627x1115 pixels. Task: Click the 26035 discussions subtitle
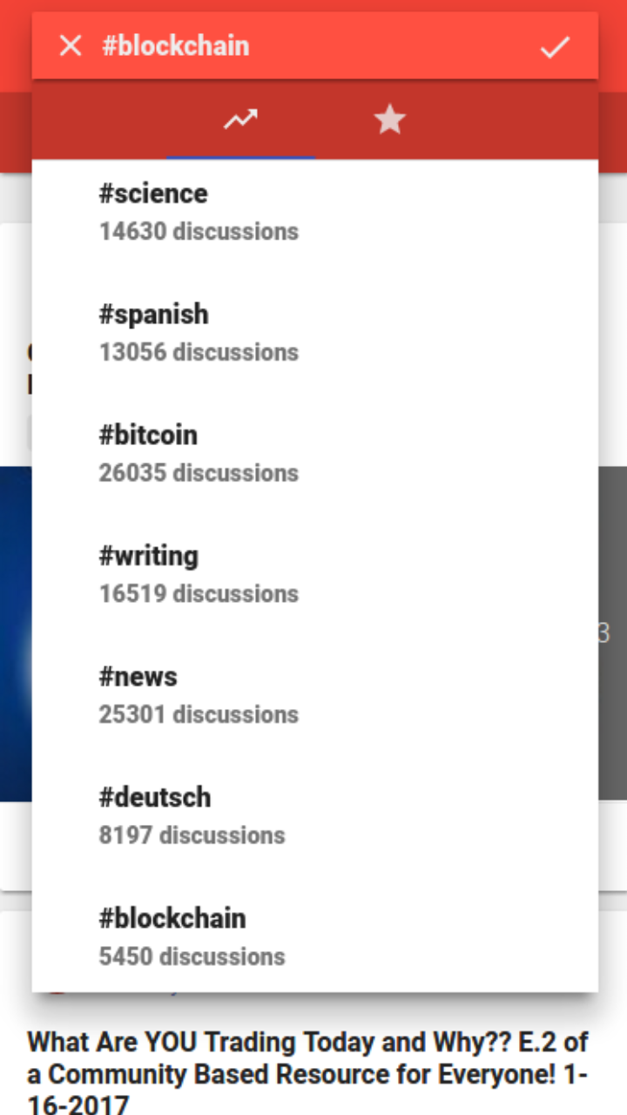coord(199,473)
